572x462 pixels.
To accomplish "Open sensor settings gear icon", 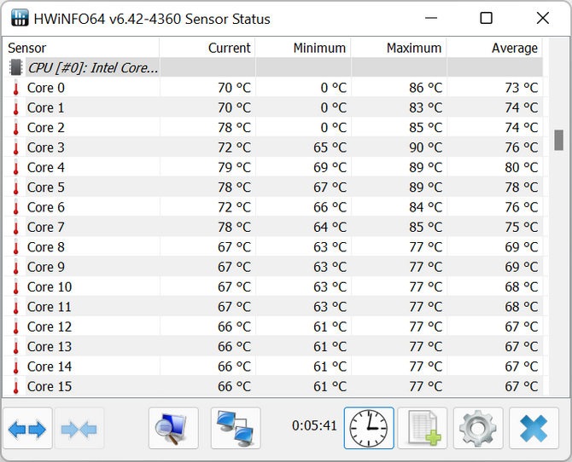I will (478, 428).
